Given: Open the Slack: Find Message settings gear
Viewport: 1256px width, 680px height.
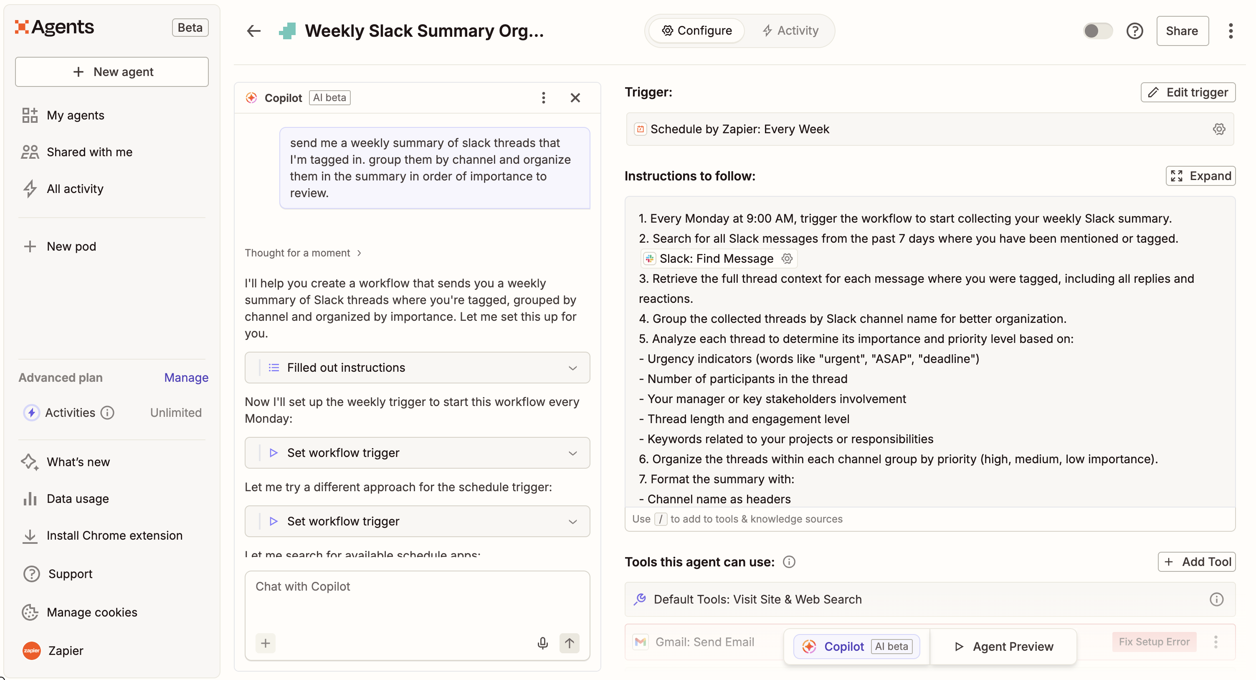Looking at the screenshot, I should pyautogui.click(x=787, y=259).
